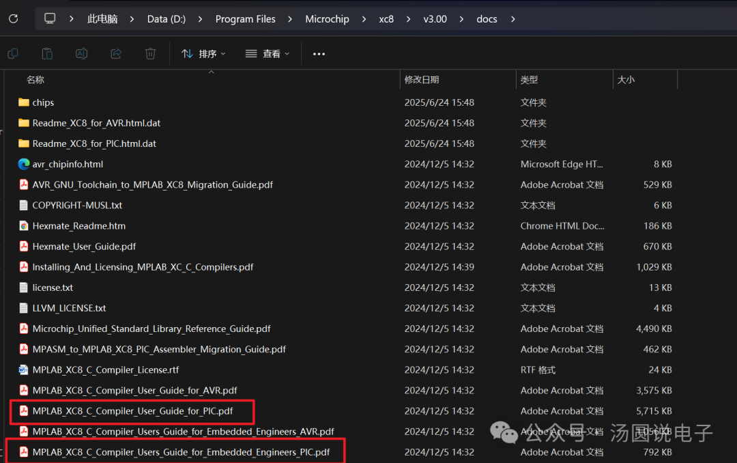Click PDF icon of Microchip_Unified_Standard_Library guide
Screen dimensions: 737x463
pyautogui.click(x=23, y=328)
